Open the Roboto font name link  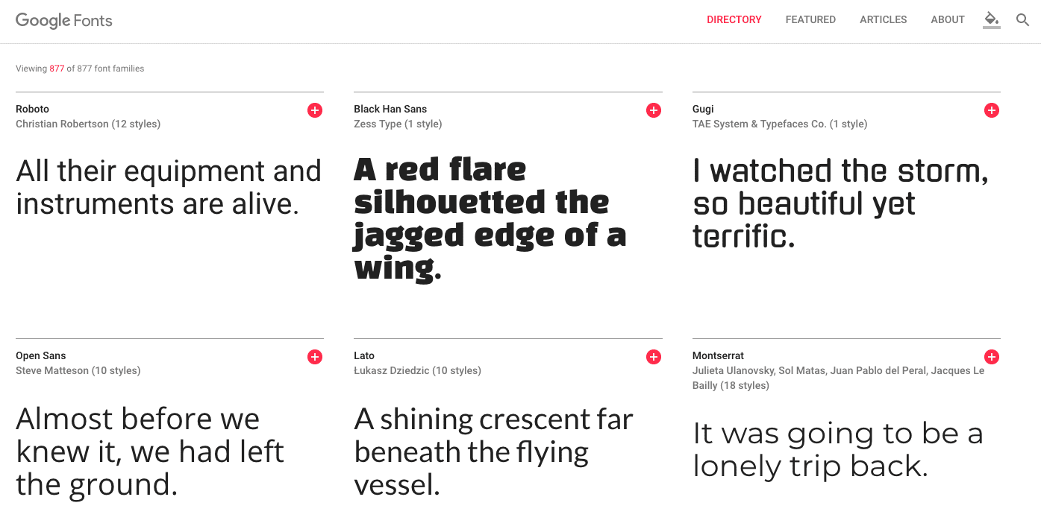point(33,109)
